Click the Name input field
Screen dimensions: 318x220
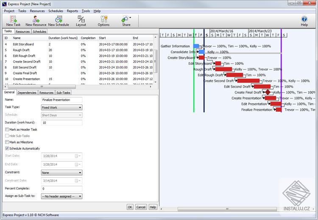click(61, 100)
